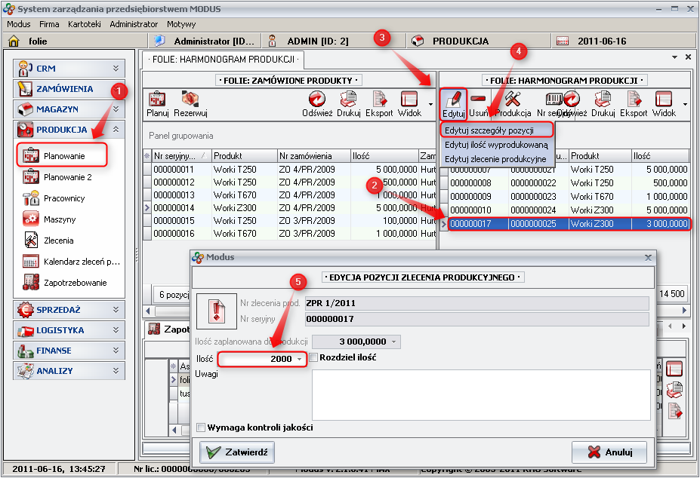Click Drukuj icon in Harmonogram Produkcji panel
Screen dimensions: 700x478
pos(603,103)
